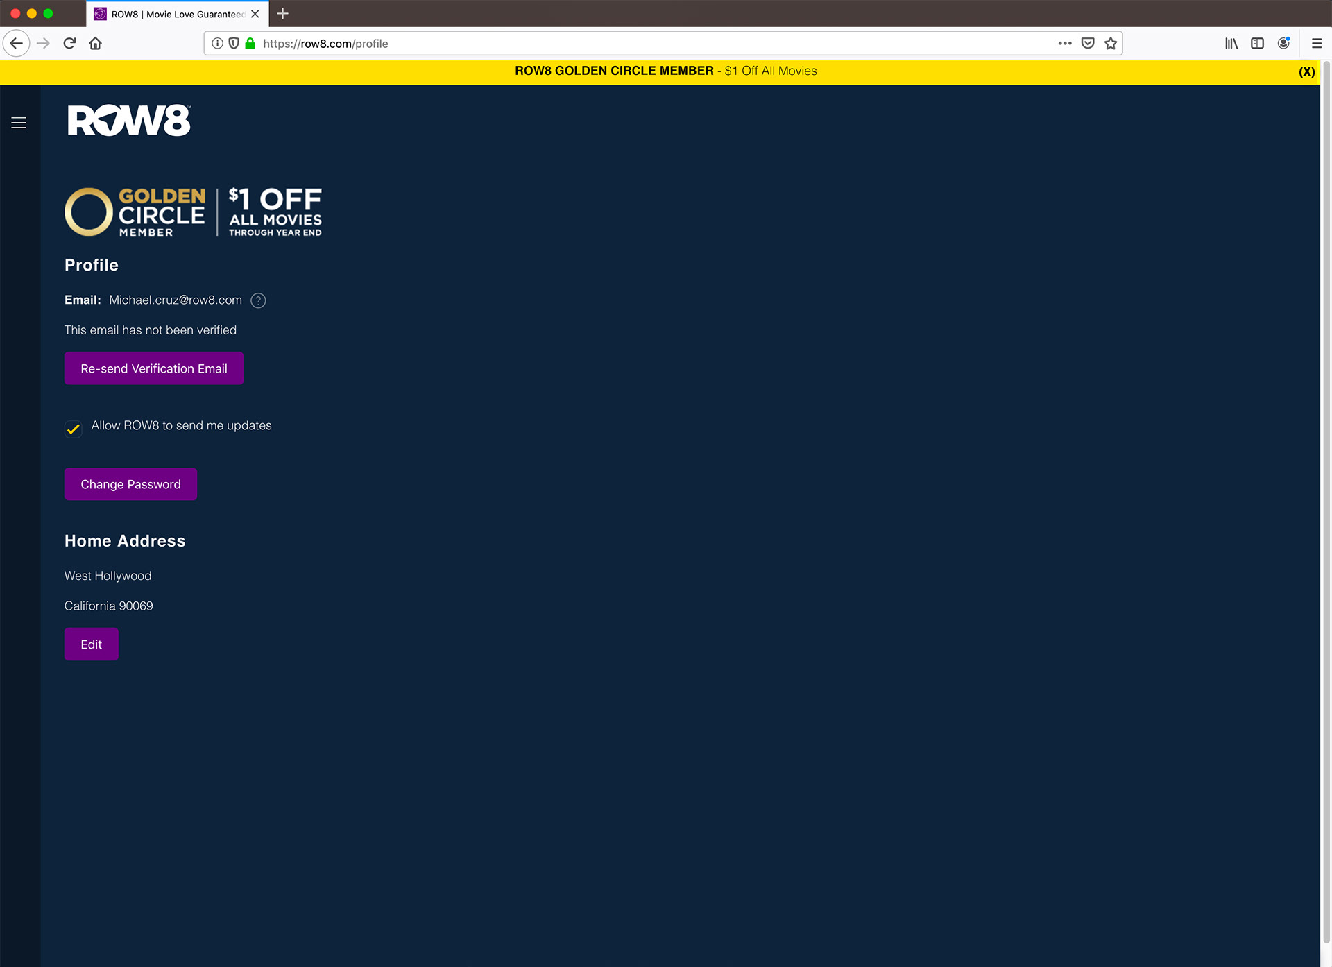Click the browser forward arrow
The image size is (1332, 967).
pos(43,43)
